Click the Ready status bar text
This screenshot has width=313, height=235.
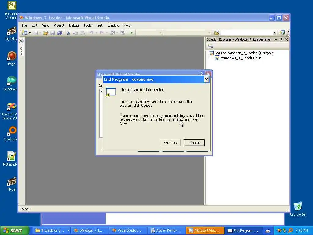(x=26, y=209)
